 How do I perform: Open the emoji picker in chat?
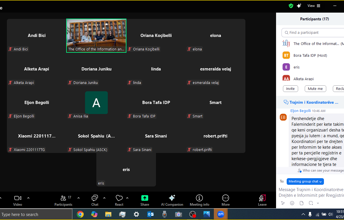coord(292,203)
